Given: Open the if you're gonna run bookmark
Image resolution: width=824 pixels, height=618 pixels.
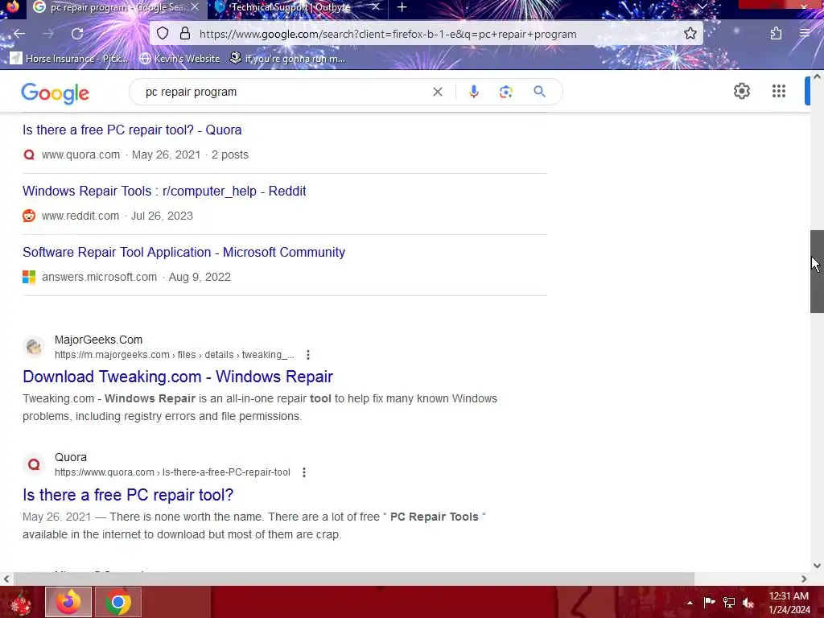Looking at the screenshot, I should pos(288,58).
